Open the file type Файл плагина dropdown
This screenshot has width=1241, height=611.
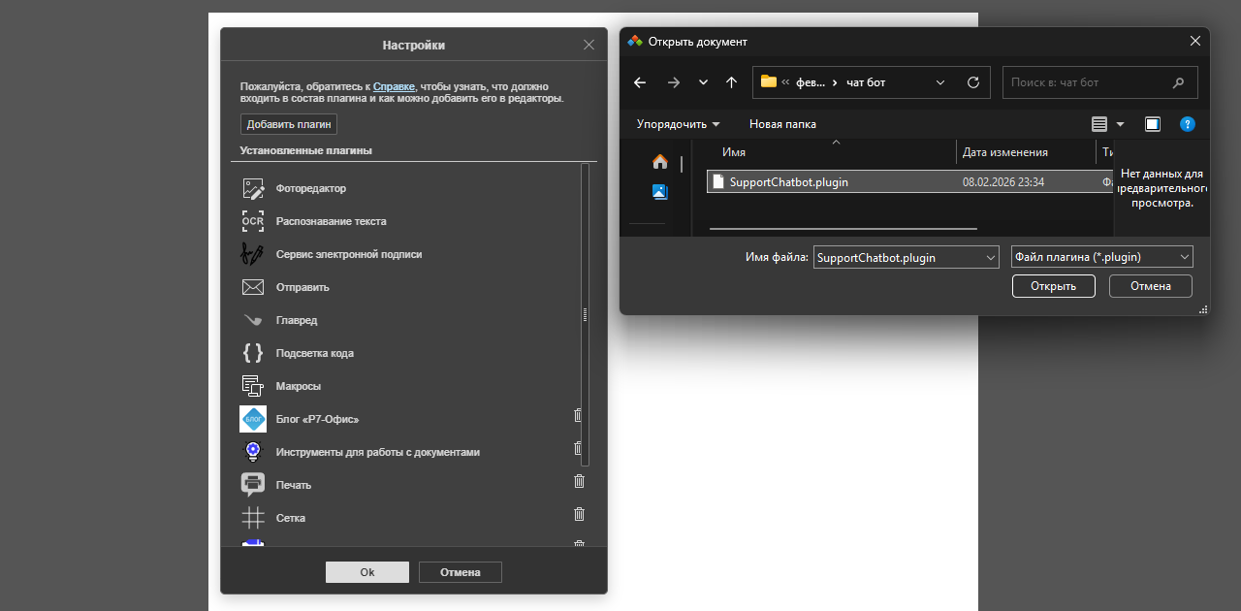(x=1101, y=257)
